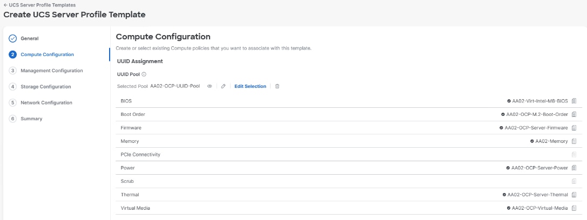Delete the selected UUID pool with the trash icon
Image resolution: width=587 pixels, height=220 pixels.
point(277,86)
